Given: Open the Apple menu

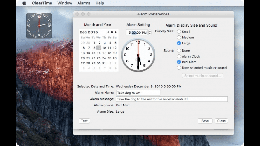Looking at the screenshot, I should (24, 3).
